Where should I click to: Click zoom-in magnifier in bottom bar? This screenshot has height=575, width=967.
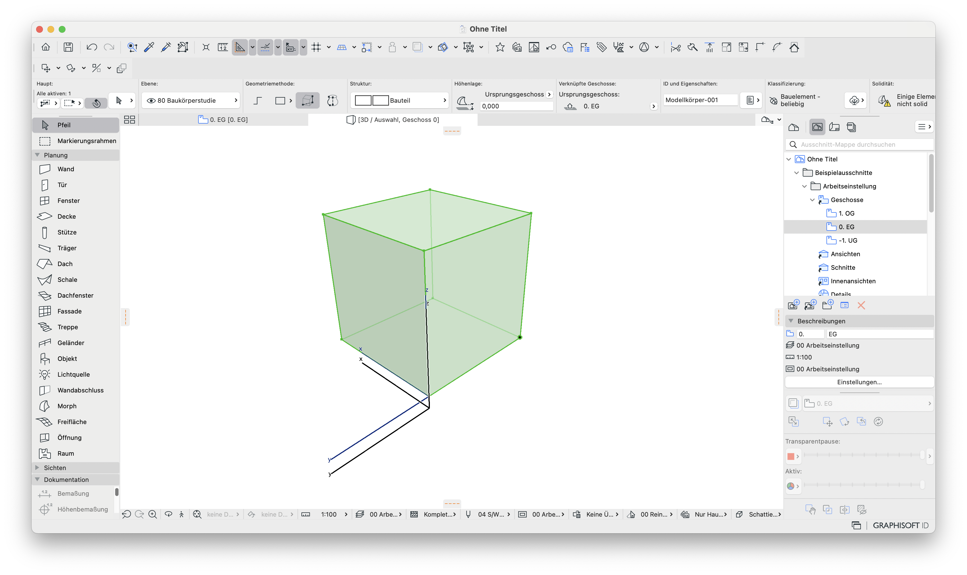pos(153,514)
